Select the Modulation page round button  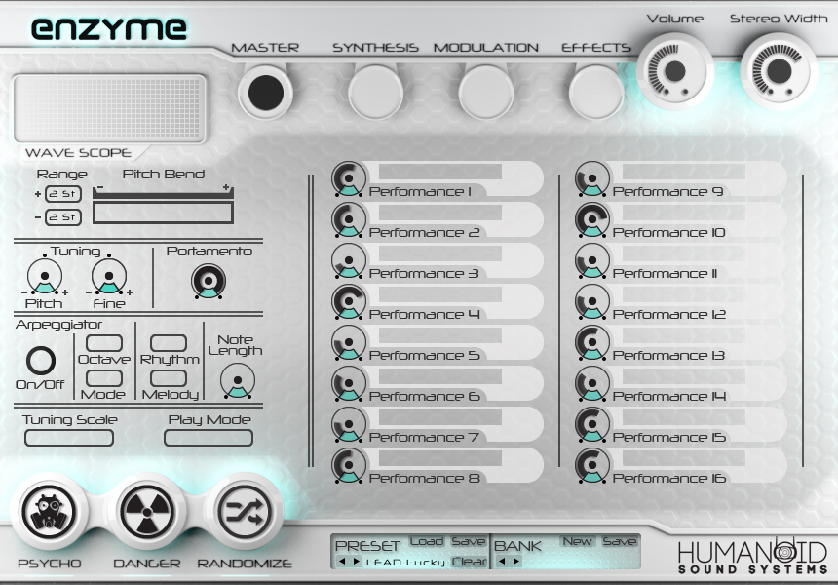(x=485, y=92)
